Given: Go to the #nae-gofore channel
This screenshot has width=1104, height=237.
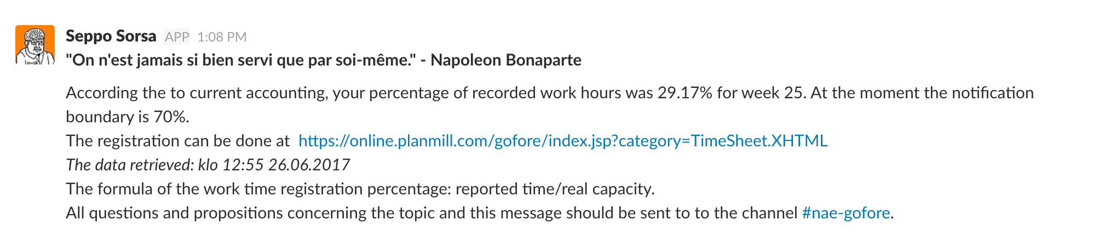Looking at the screenshot, I should [x=846, y=213].
